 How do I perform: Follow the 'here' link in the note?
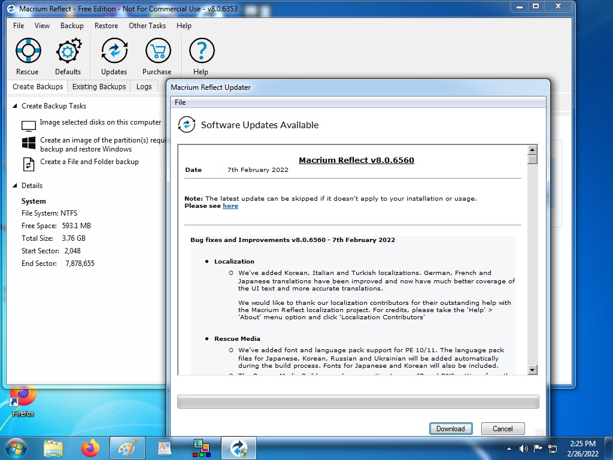tap(230, 206)
